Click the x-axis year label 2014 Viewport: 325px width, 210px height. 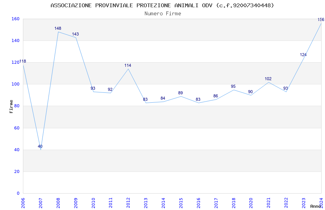pos(163,203)
